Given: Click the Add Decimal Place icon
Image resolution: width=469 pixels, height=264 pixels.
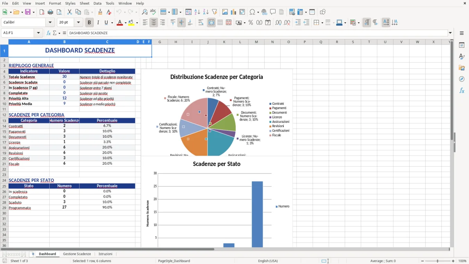Looking at the screenshot, I should 279,23.
